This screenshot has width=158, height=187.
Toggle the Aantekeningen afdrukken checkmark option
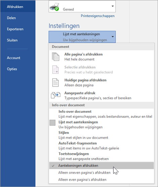(x=102, y=165)
